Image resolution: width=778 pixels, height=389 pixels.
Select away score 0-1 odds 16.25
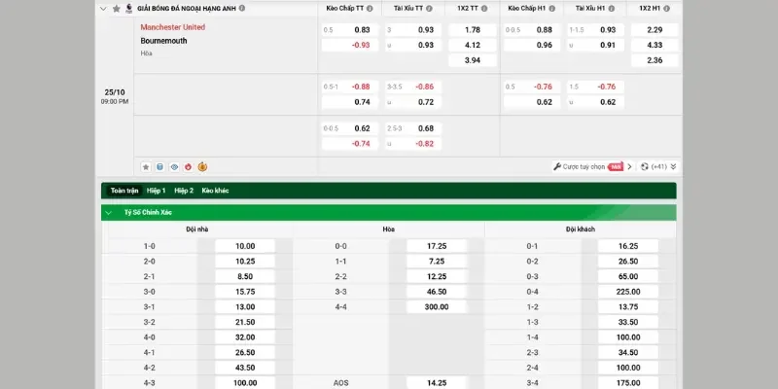click(628, 246)
